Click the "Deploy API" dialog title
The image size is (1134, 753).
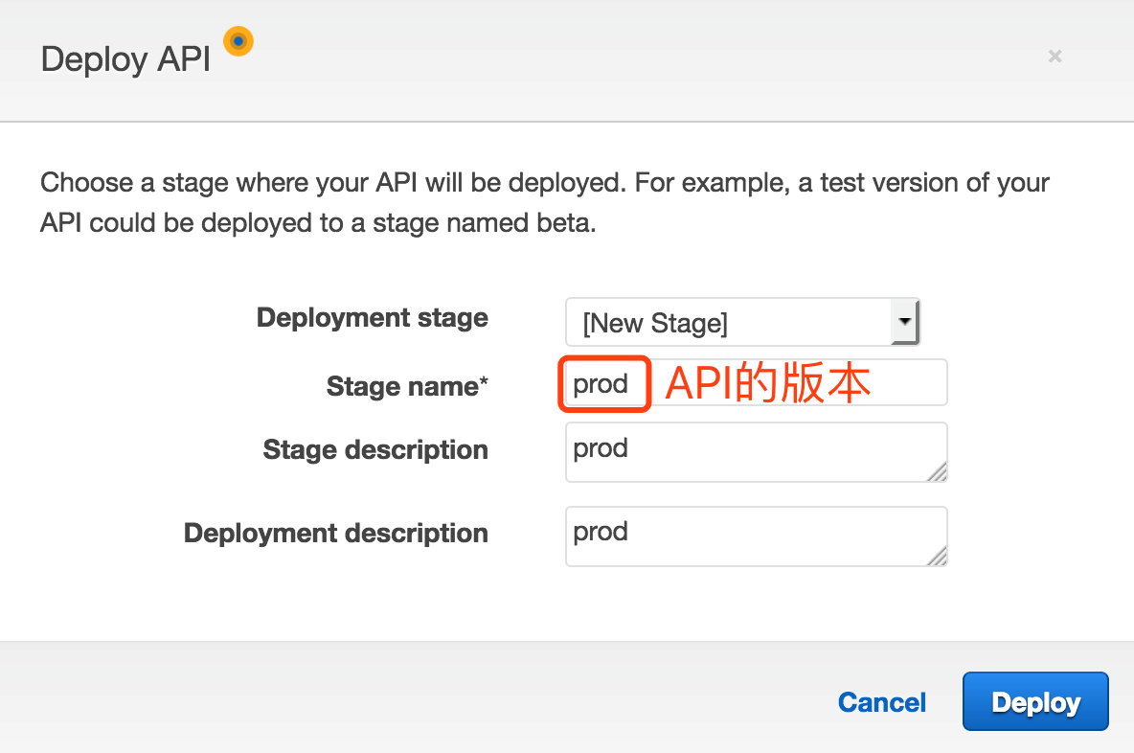click(x=125, y=59)
